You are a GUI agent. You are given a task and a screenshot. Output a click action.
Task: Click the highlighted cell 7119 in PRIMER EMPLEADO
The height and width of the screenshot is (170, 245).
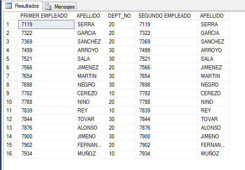coord(46,24)
